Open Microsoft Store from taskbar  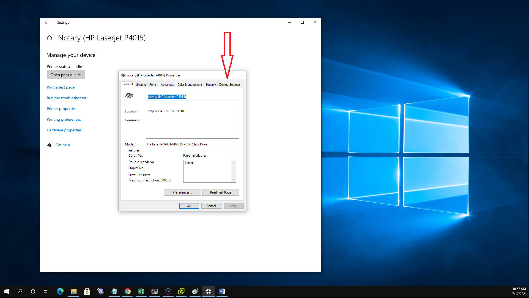(87, 291)
